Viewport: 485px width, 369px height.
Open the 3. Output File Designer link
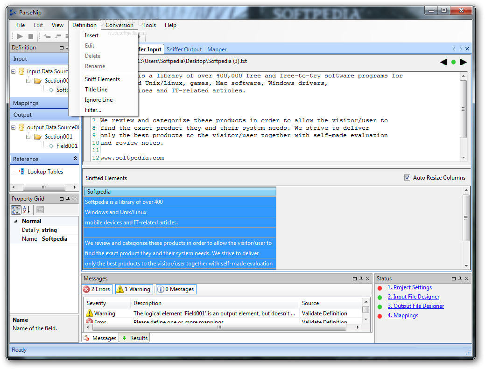[416, 306]
